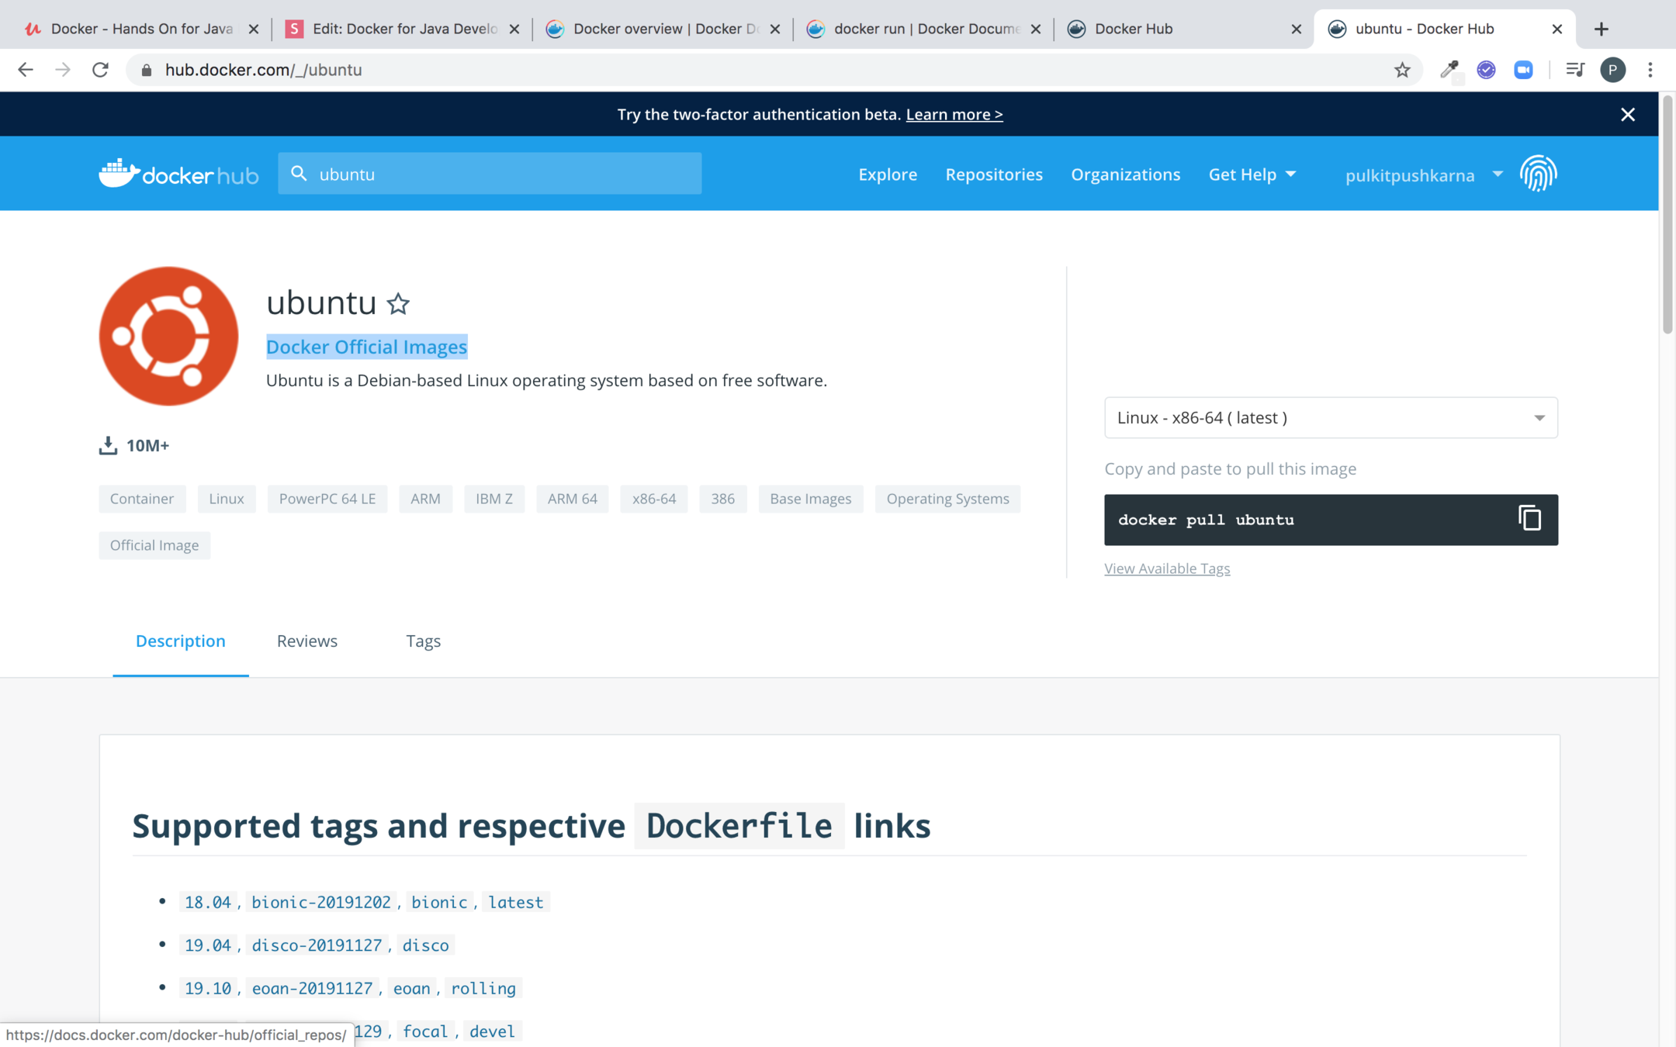1676x1047 pixels.
Task: Bookmark this page with the star icon
Action: 1401,70
